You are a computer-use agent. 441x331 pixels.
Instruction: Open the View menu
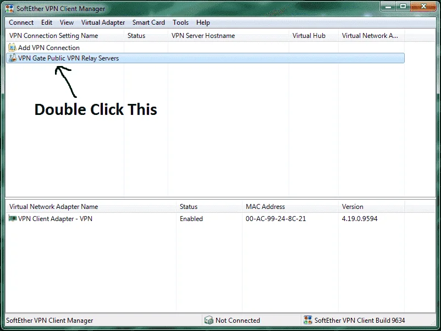(x=67, y=23)
